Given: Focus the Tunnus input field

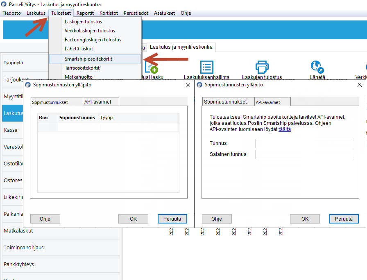Looking at the screenshot, I should click(304, 143).
